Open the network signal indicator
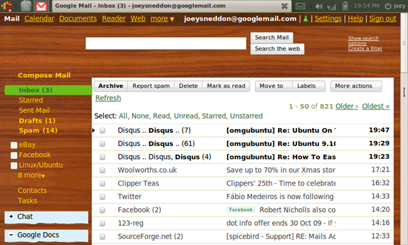 click(x=331, y=6)
